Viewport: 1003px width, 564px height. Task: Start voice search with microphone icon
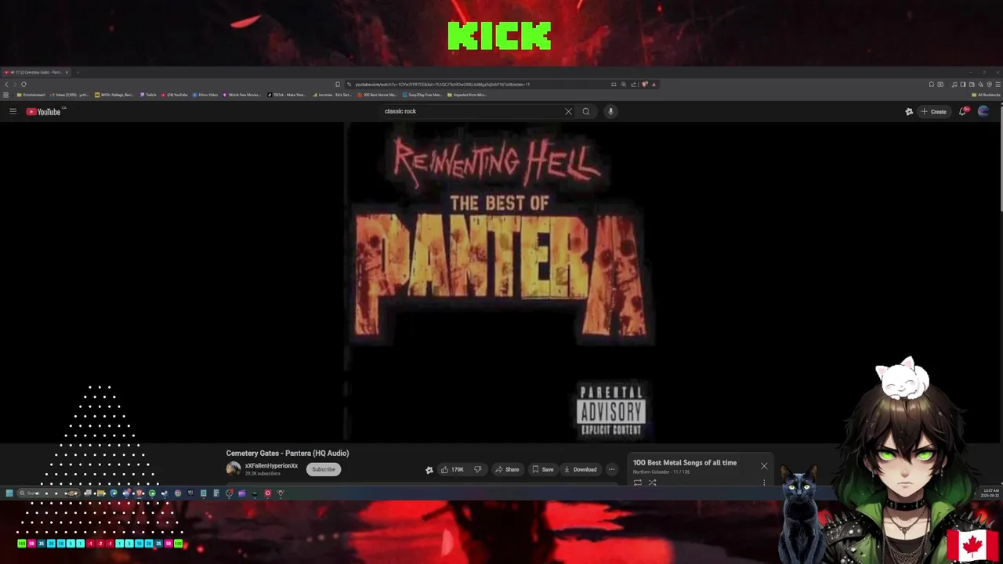(610, 111)
